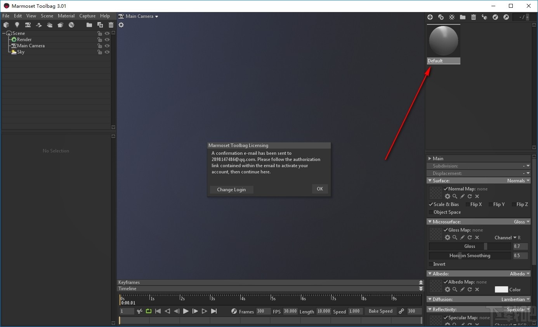Screen dimensions: 538x327
Task: Hide the Render object with eye icon
Action: point(107,40)
